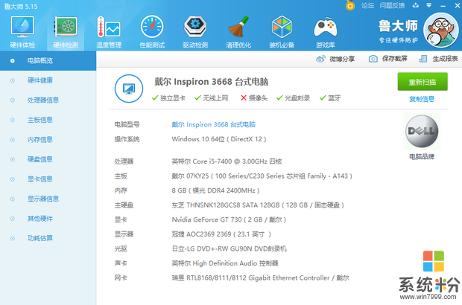Switch to 处理器信息 sidebar tab

(42, 100)
